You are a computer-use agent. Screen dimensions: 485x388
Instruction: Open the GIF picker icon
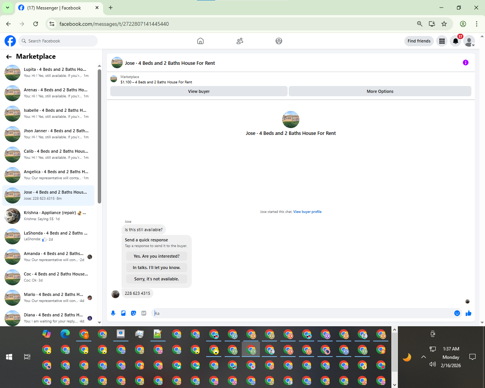click(x=144, y=313)
